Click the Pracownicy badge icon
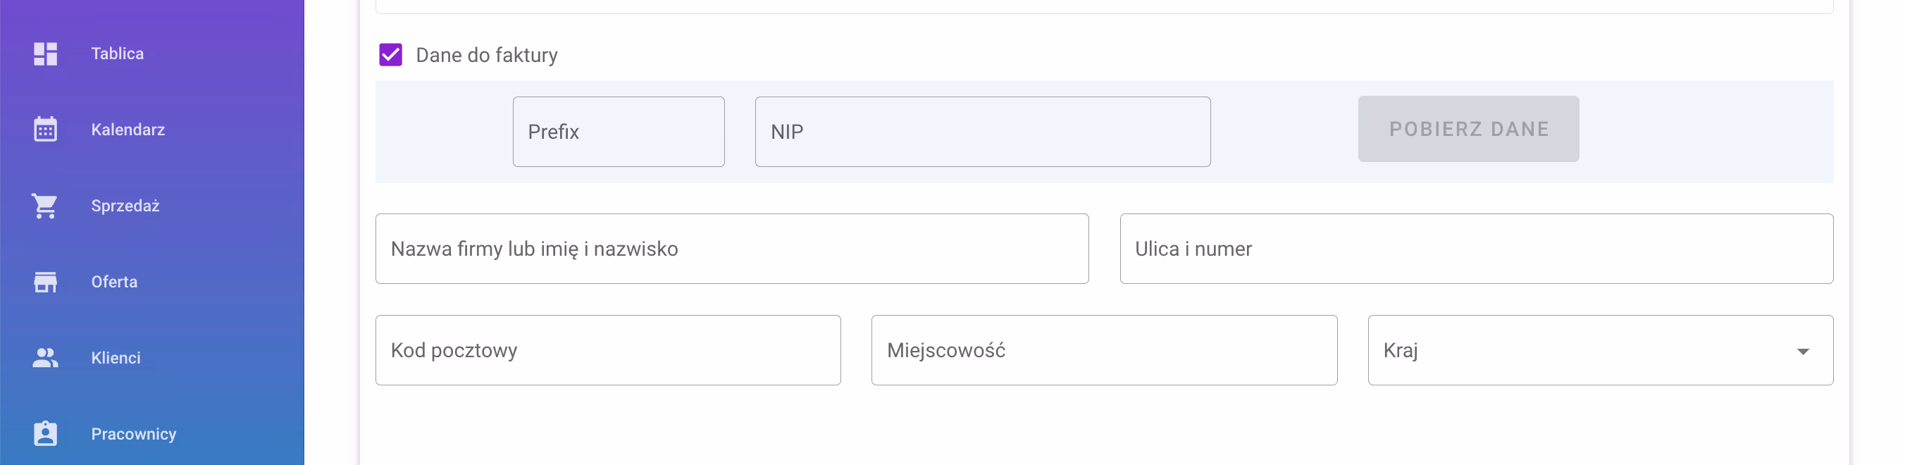This screenshot has height=465, width=1905. click(45, 433)
